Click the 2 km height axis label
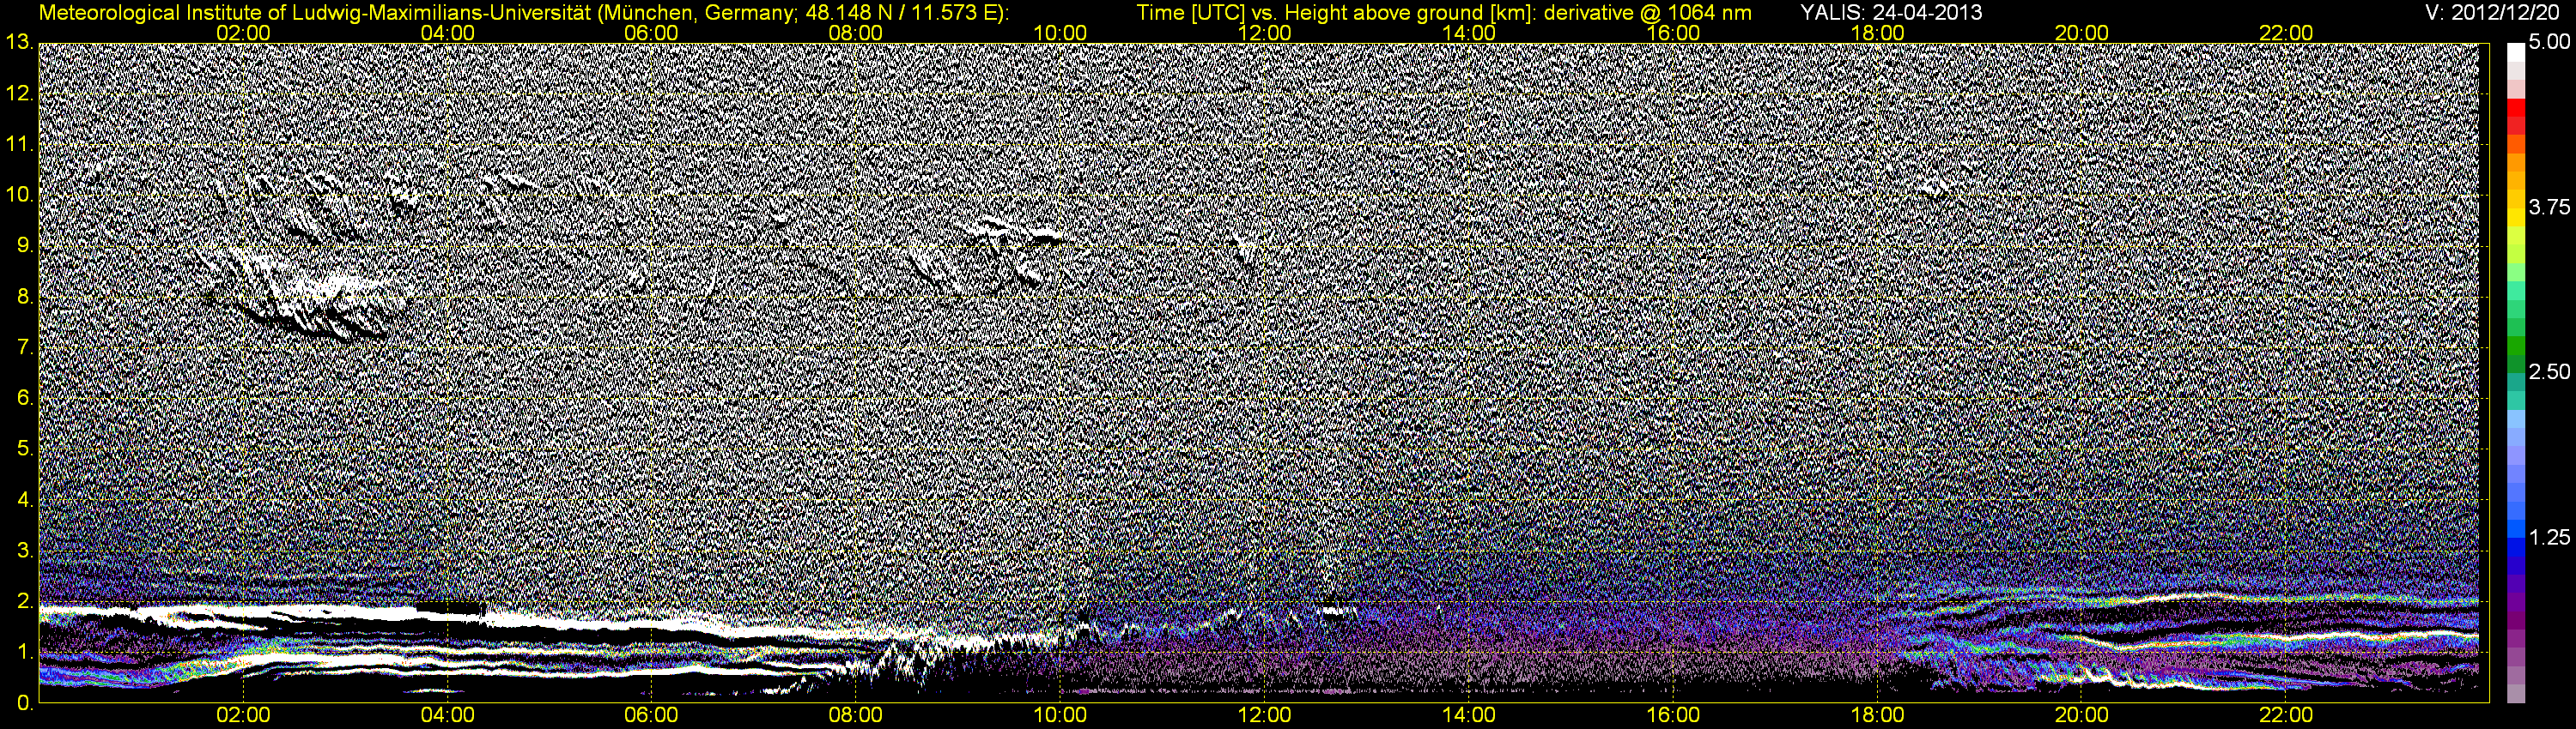 click(x=25, y=602)
